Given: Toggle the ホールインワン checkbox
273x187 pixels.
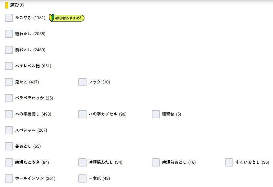Looking at the screenshot, I should (x=9, y=178).
